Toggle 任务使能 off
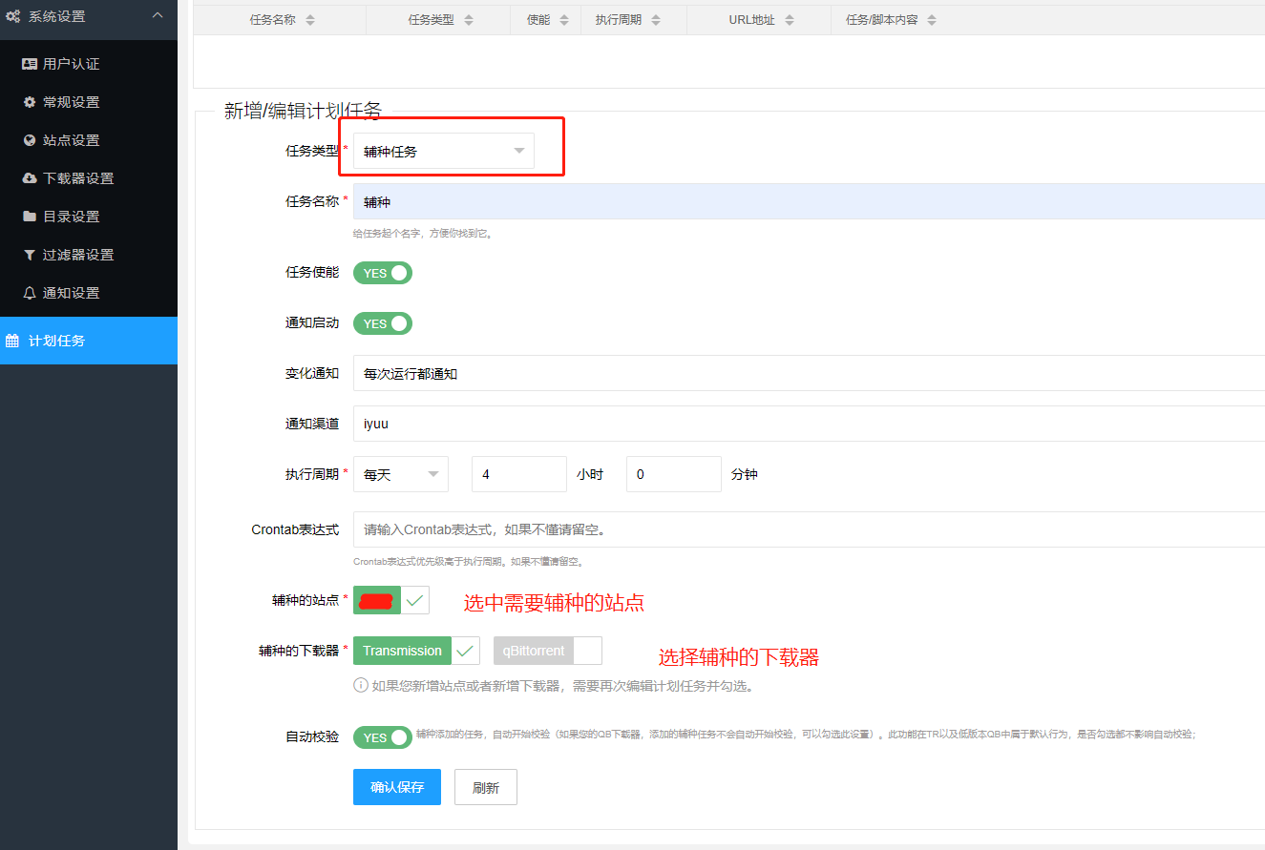The image size is (1265, 850). click(x=382, y=273)
